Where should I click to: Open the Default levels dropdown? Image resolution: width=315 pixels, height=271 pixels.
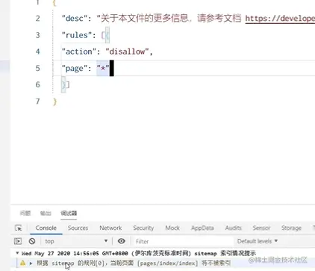[258, 241]
